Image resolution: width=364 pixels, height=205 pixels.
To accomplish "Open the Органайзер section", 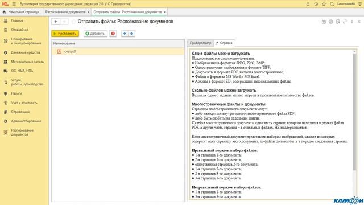I will click(x=20, y=30).
